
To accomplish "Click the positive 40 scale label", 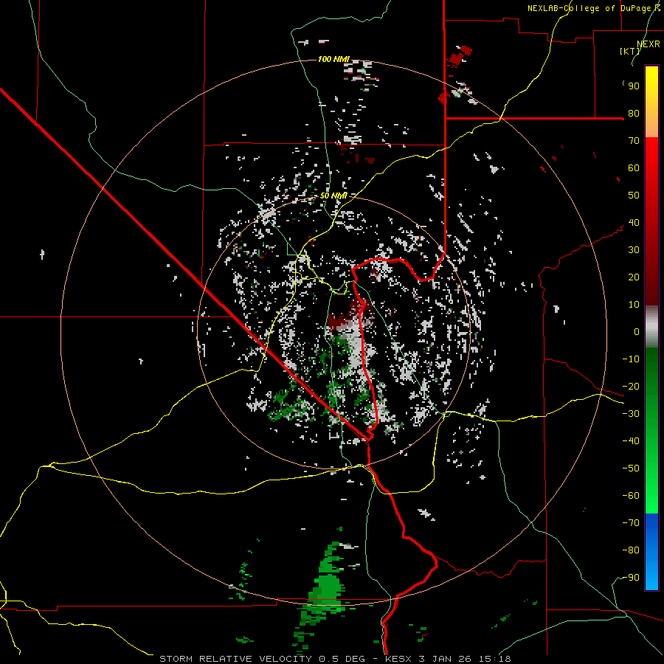I will (634, 222).
